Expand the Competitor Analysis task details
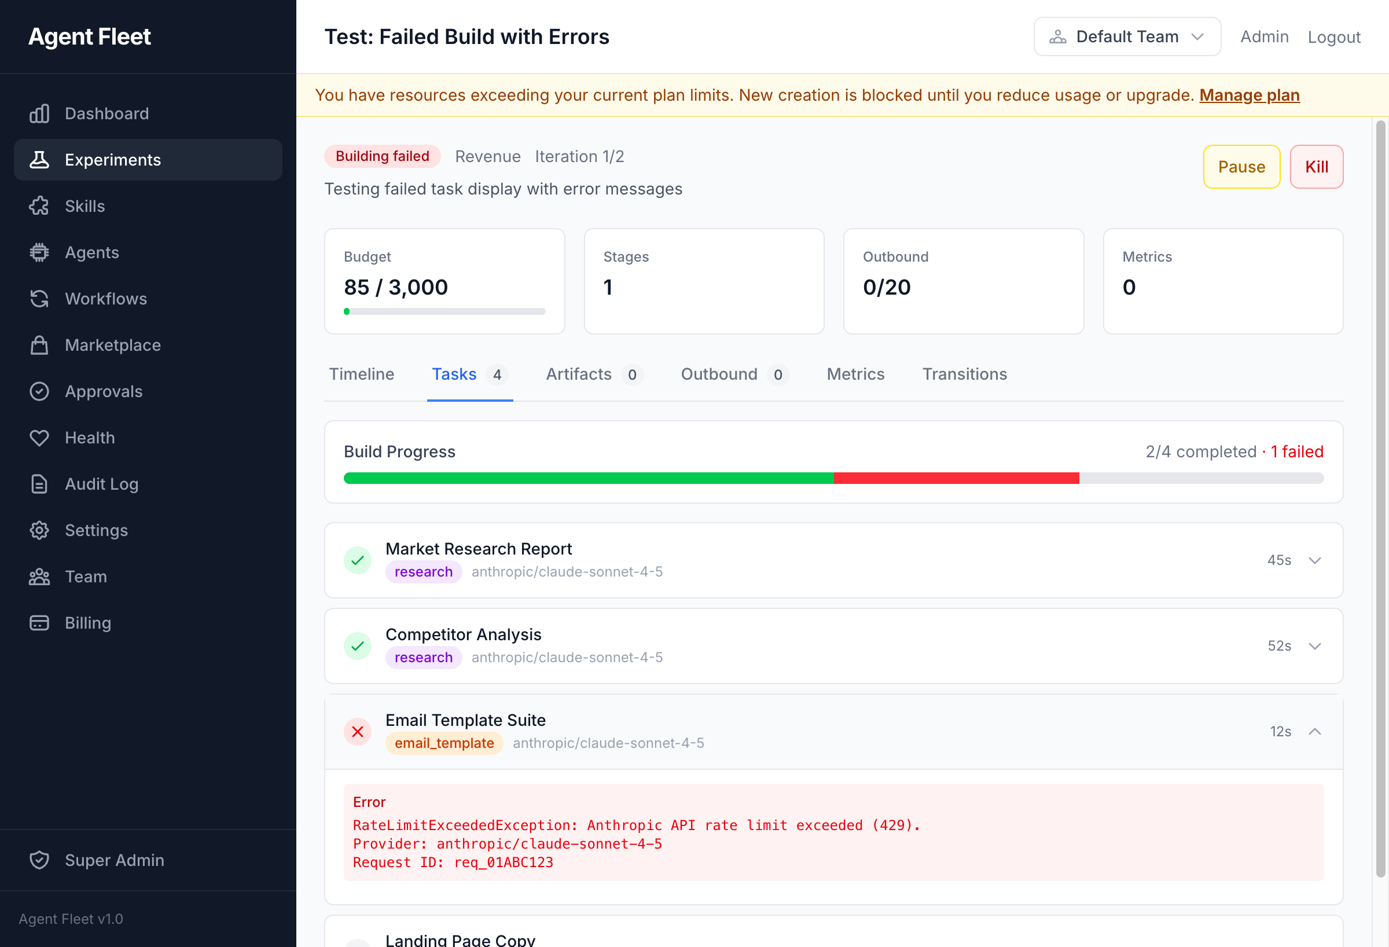Image resolution: width=1389 pixels, height=947 pixels. (1315, 645)
